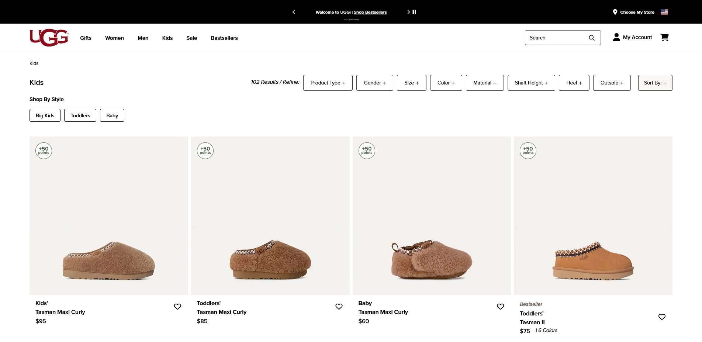
Task: Click the US flag country selector
Action: [664, 12]
